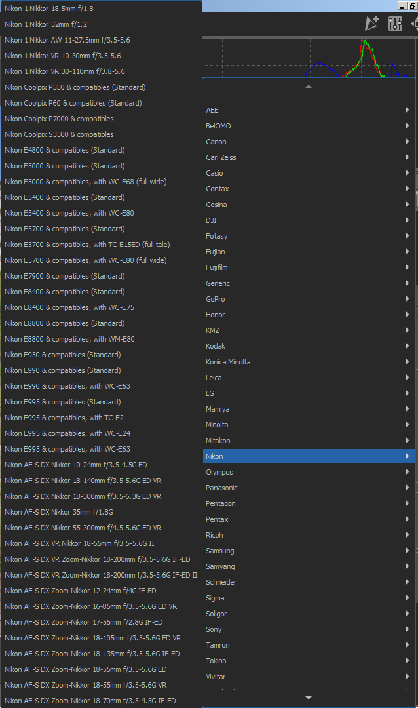Open the Pentax manufacturer entry
Screen dimensions: 418x708
tap(309, 519)
